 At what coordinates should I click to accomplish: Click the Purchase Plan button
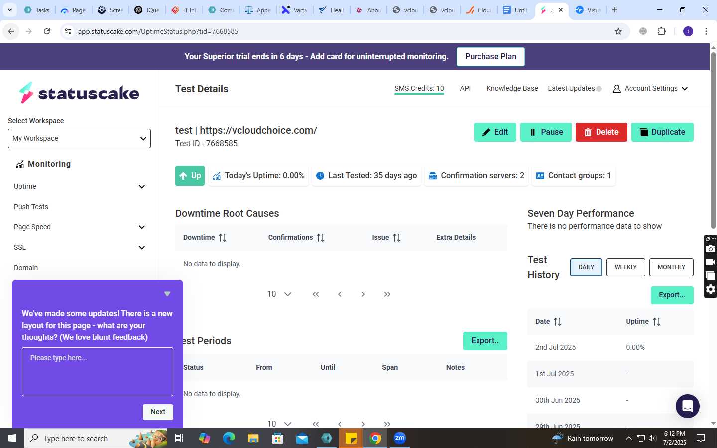click(x=490, y=56)
